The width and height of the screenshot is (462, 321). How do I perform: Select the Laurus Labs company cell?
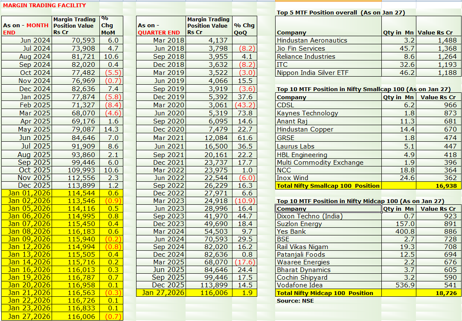(x=328, y=146)
